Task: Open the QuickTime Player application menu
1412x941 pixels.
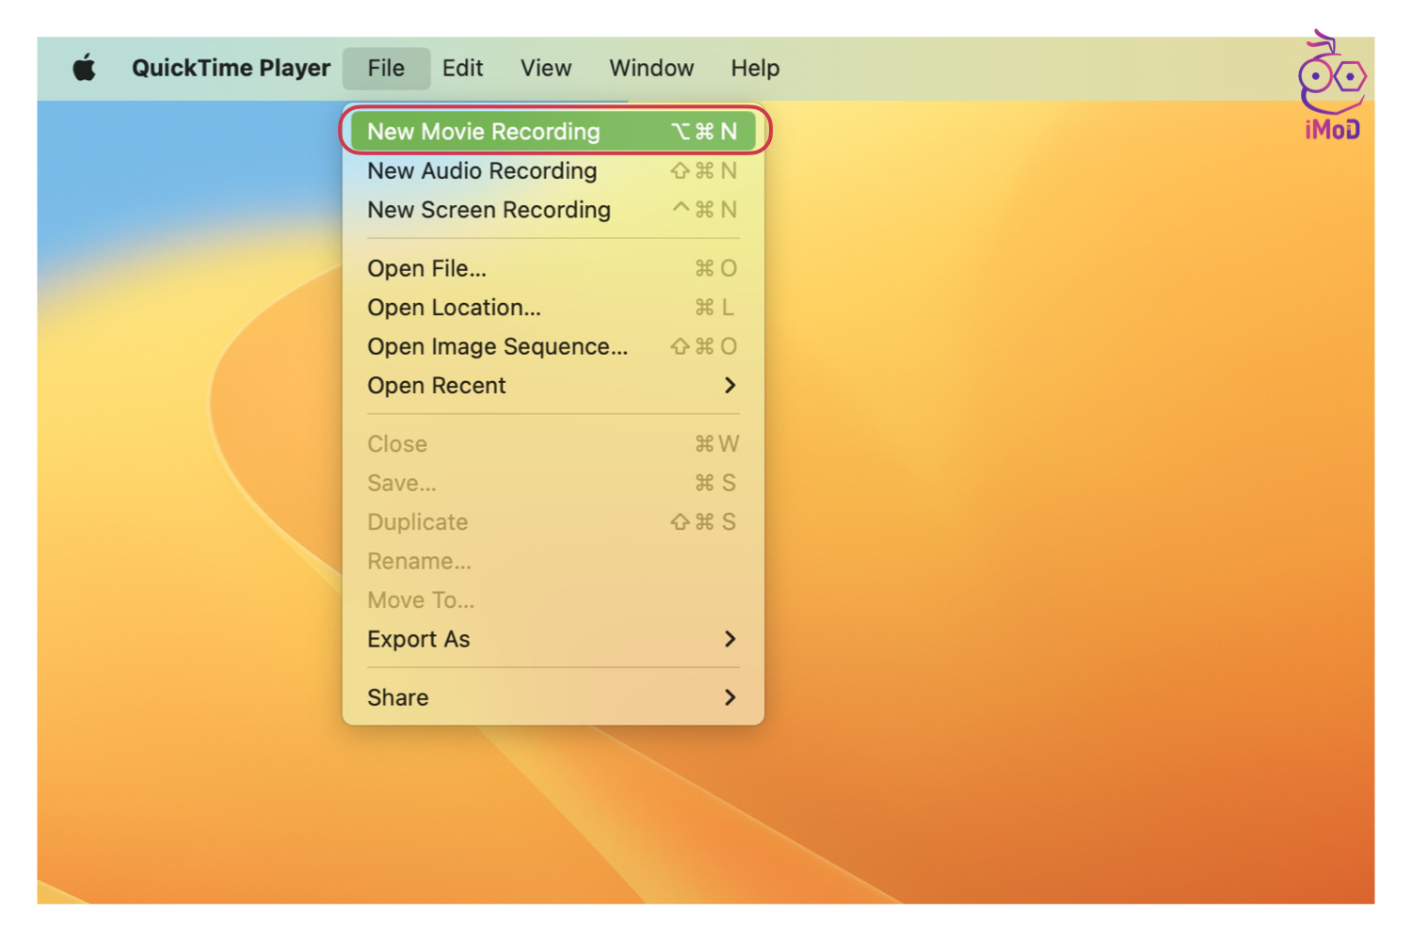Action: [x=231, y=68]
